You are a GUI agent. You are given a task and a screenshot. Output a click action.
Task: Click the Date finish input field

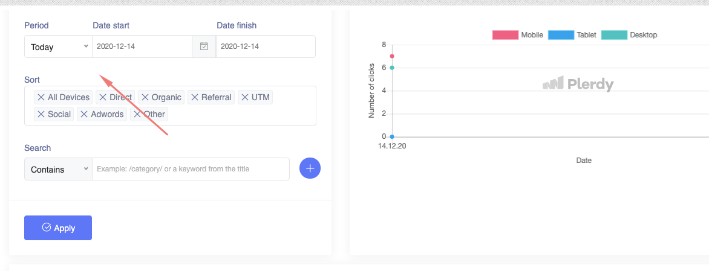click(x=266, y=46)
